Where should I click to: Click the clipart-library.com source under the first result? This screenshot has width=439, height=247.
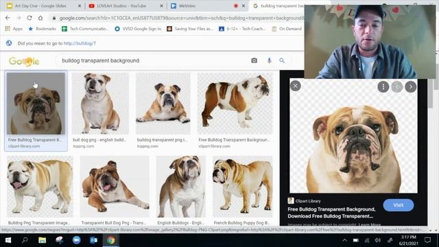[24, 146]
